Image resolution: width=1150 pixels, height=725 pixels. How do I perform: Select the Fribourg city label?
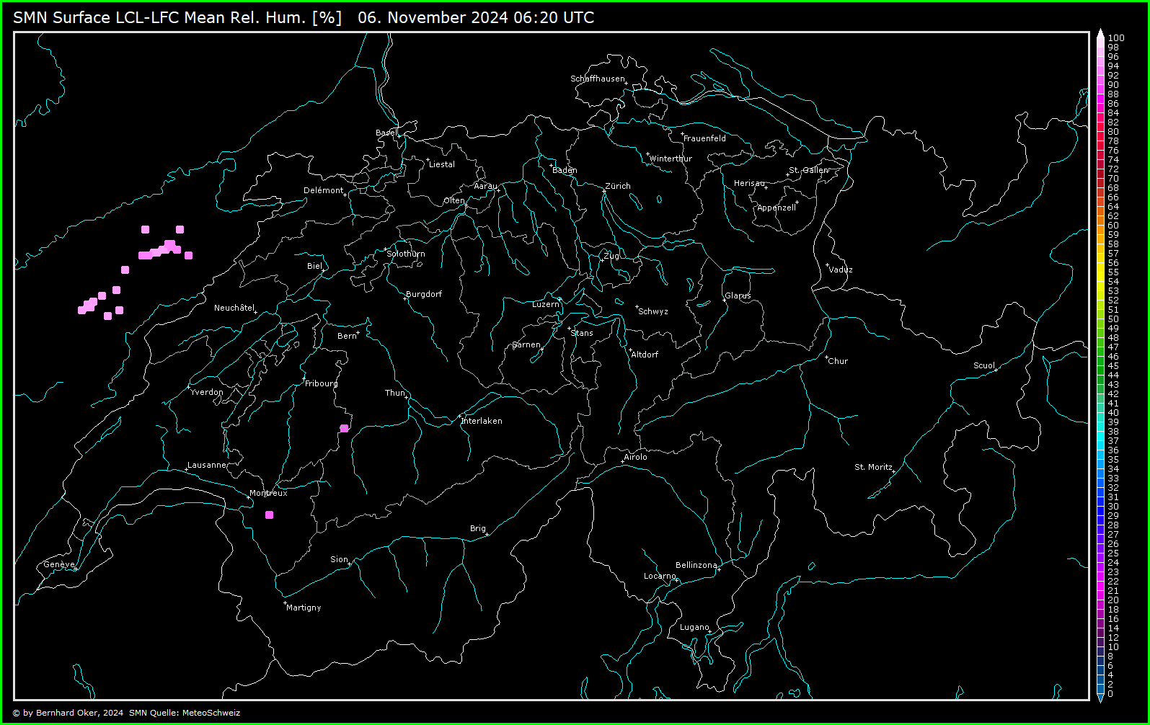[x=322, y=383]
